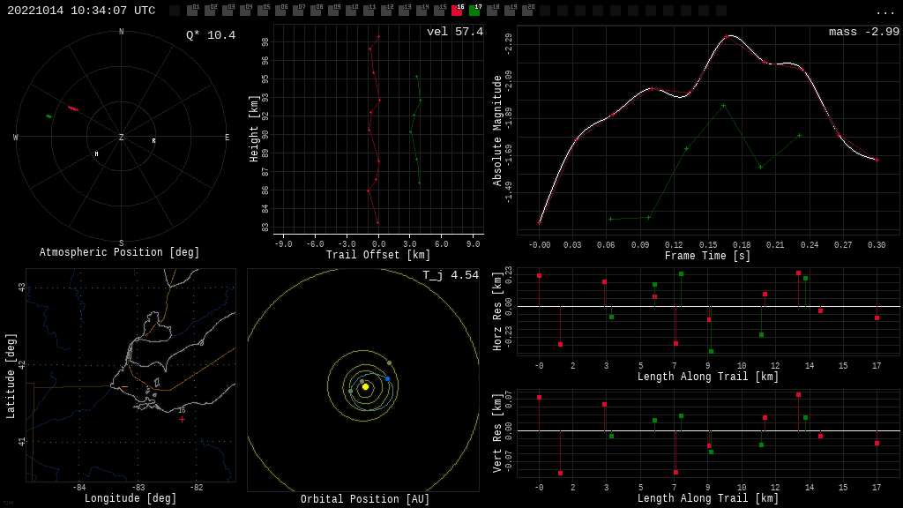This screenshot has width=903, height=508.
Task: Click the green camera 17 indicator
Action: [474, 11]
